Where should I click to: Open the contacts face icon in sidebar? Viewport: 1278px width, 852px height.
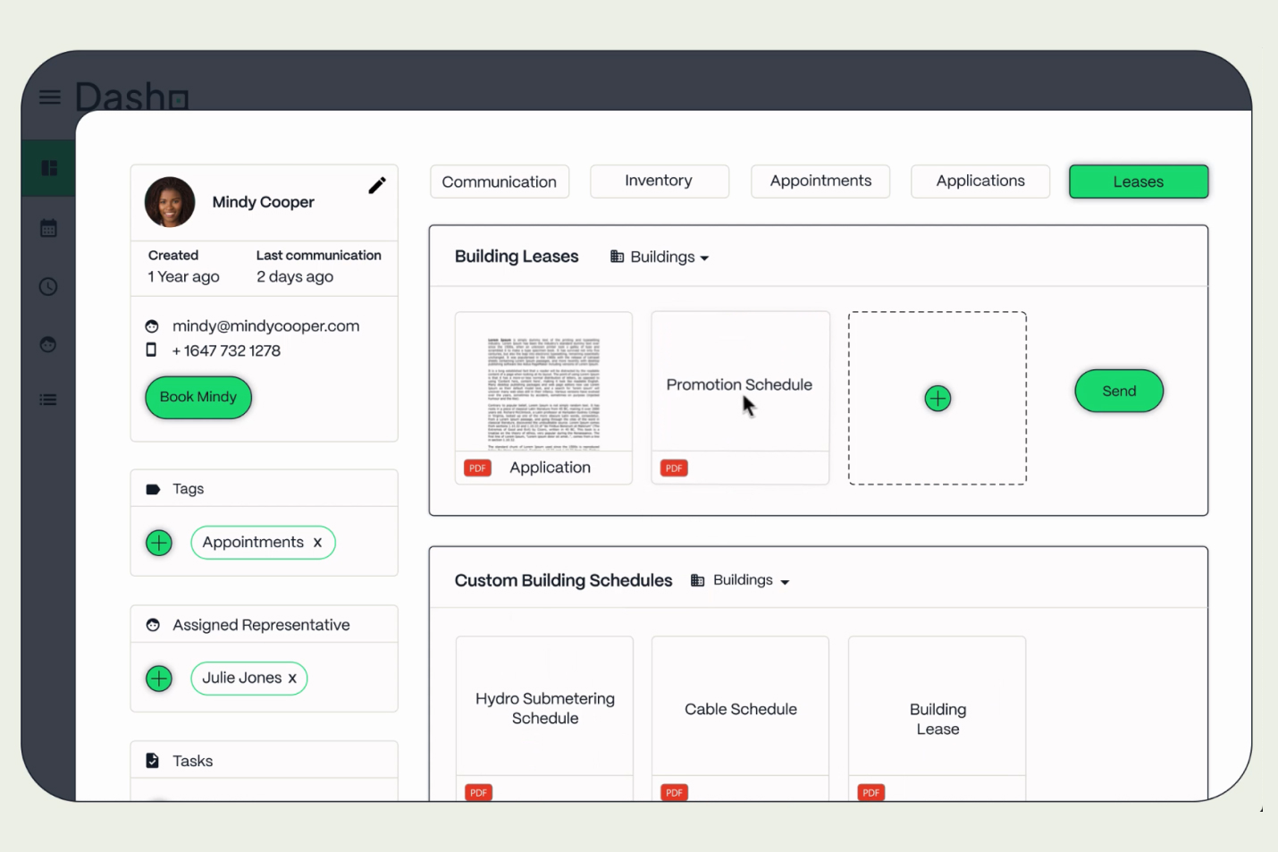point(48,344)
